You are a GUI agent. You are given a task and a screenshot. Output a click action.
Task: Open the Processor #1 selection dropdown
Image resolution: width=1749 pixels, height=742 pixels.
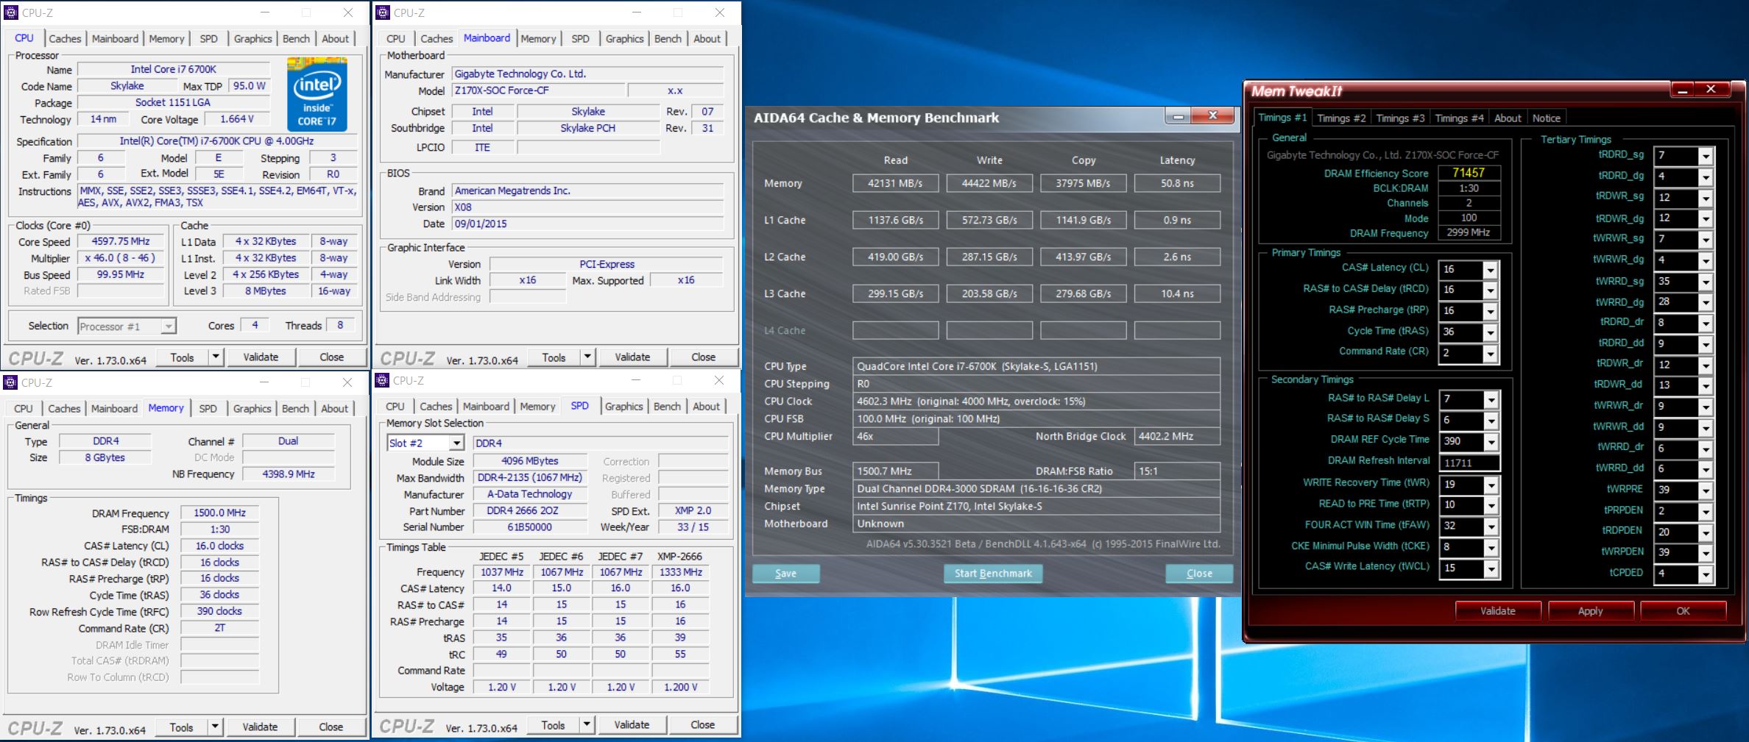169,326
